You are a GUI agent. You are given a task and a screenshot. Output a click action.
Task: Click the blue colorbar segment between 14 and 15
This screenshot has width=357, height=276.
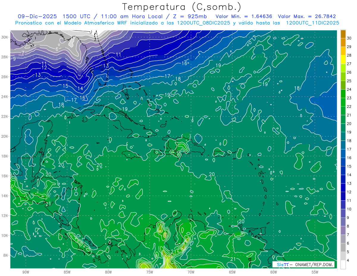pos(343,171)
